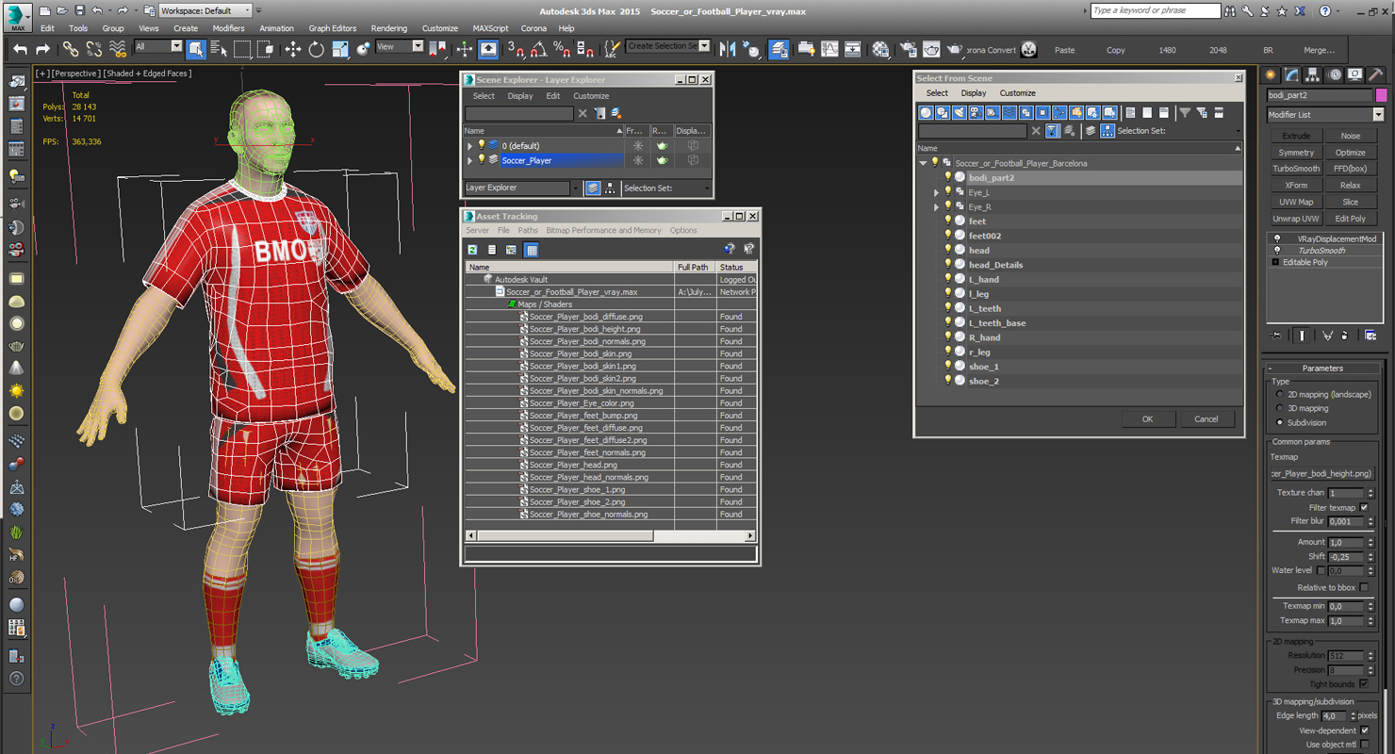Click the pink object color swatch

coord(1381,95)
